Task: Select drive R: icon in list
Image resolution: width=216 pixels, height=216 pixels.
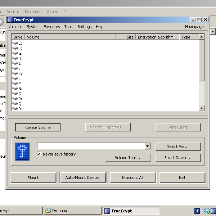Action: [15, 109]
